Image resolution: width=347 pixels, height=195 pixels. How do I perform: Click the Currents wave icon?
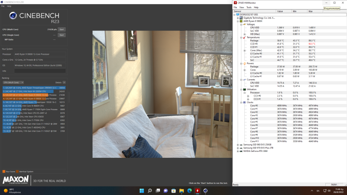coord(244,80)
